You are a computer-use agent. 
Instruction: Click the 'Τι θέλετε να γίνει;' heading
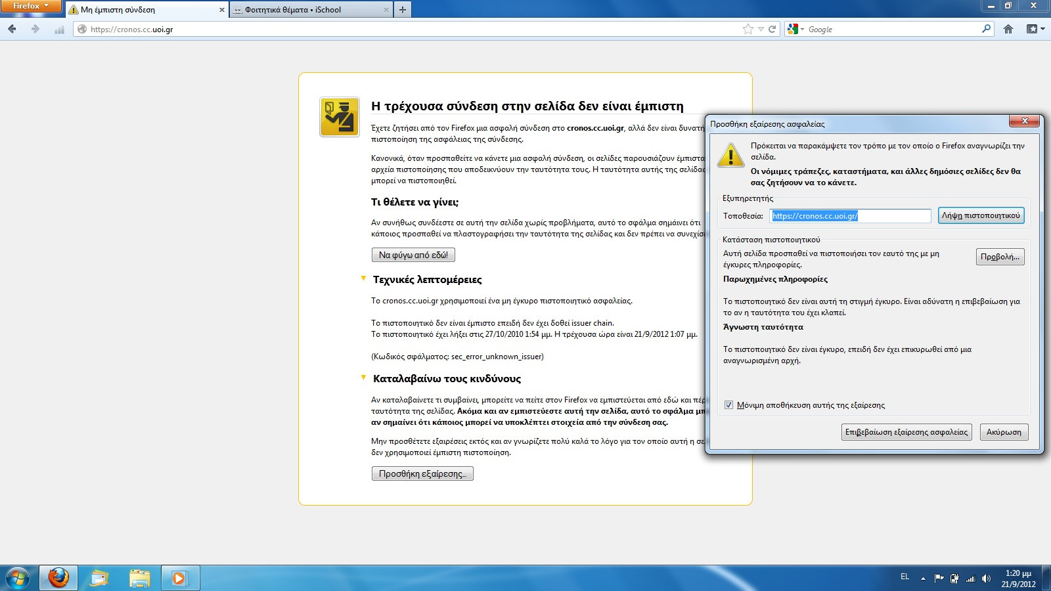[415, 202]
